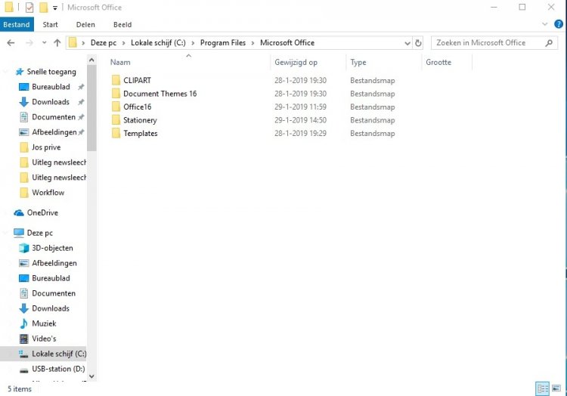The width and height of the screenshot is (567, 396).
Task: Open the help question mark icon
Action: pos(559,25)
